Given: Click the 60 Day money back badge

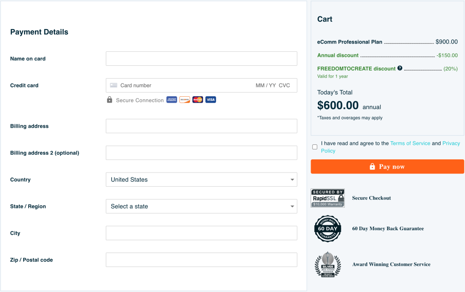Looking at the screenshot, I should coord(328,228).
